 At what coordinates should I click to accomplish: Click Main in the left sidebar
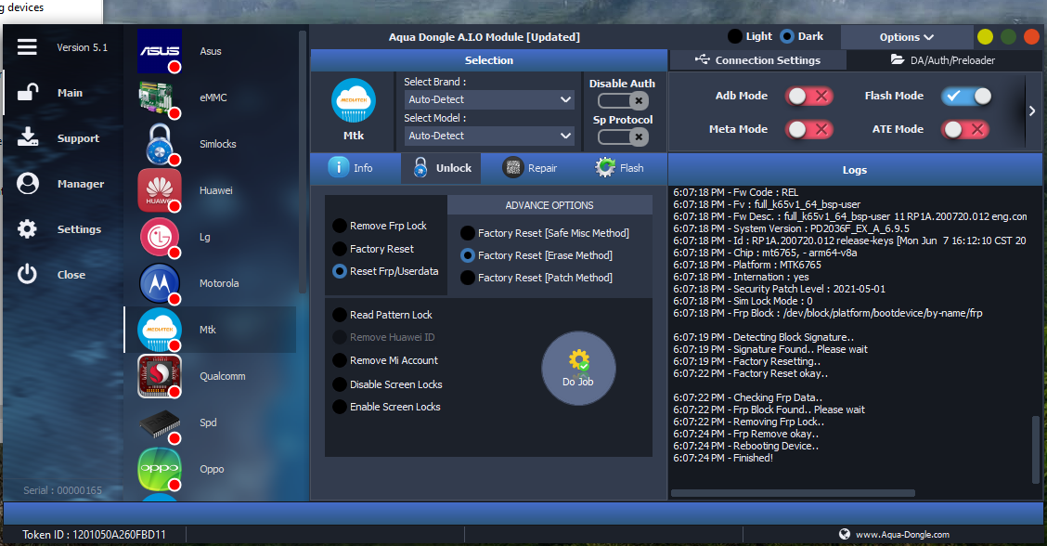71,93
